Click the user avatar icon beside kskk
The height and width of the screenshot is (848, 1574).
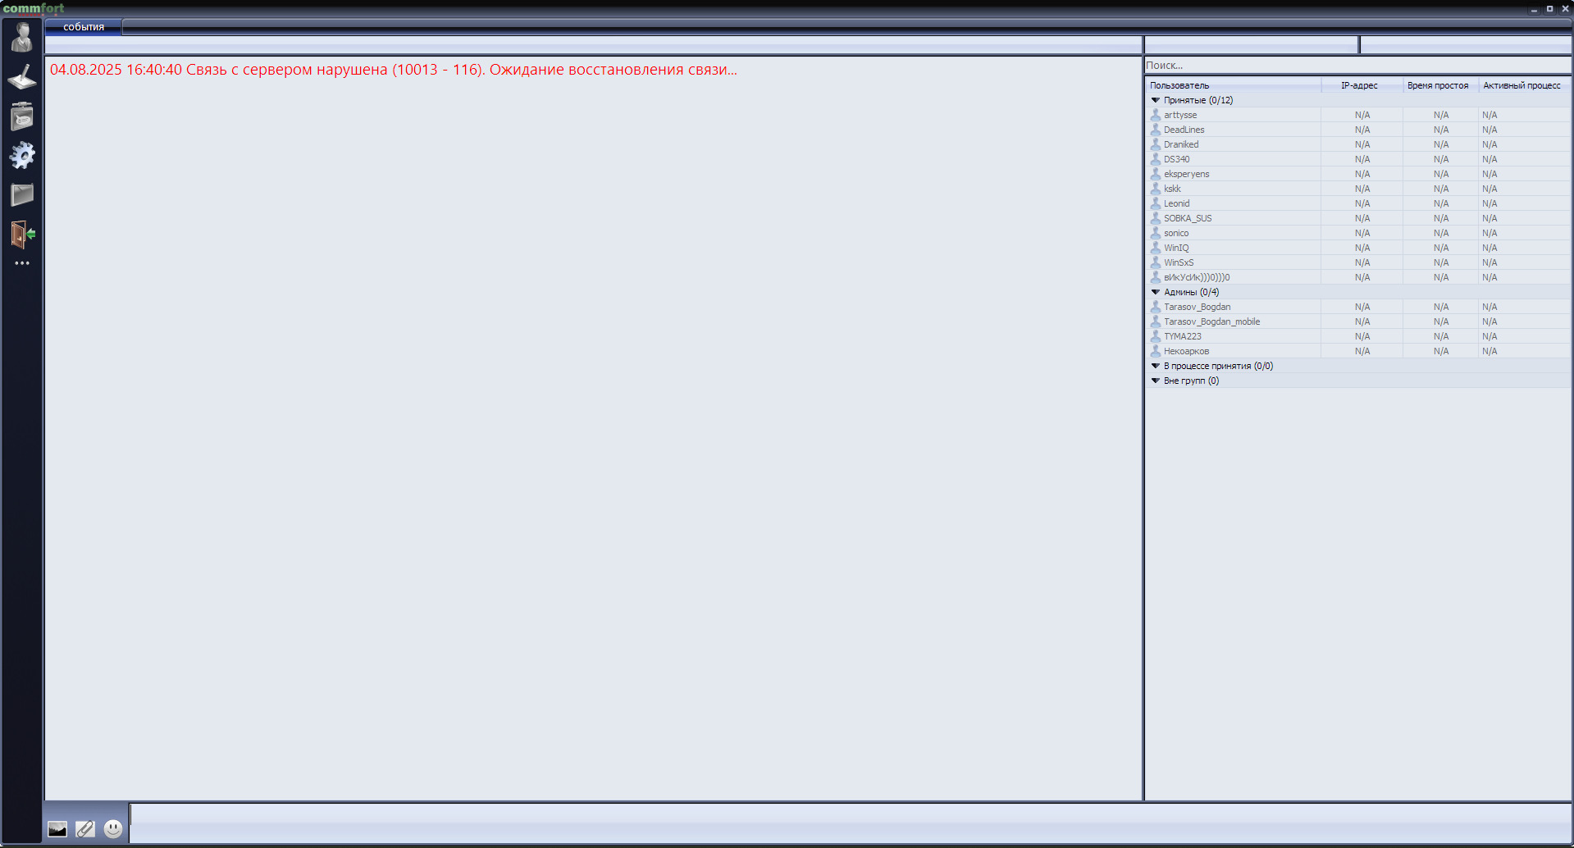1156,189
